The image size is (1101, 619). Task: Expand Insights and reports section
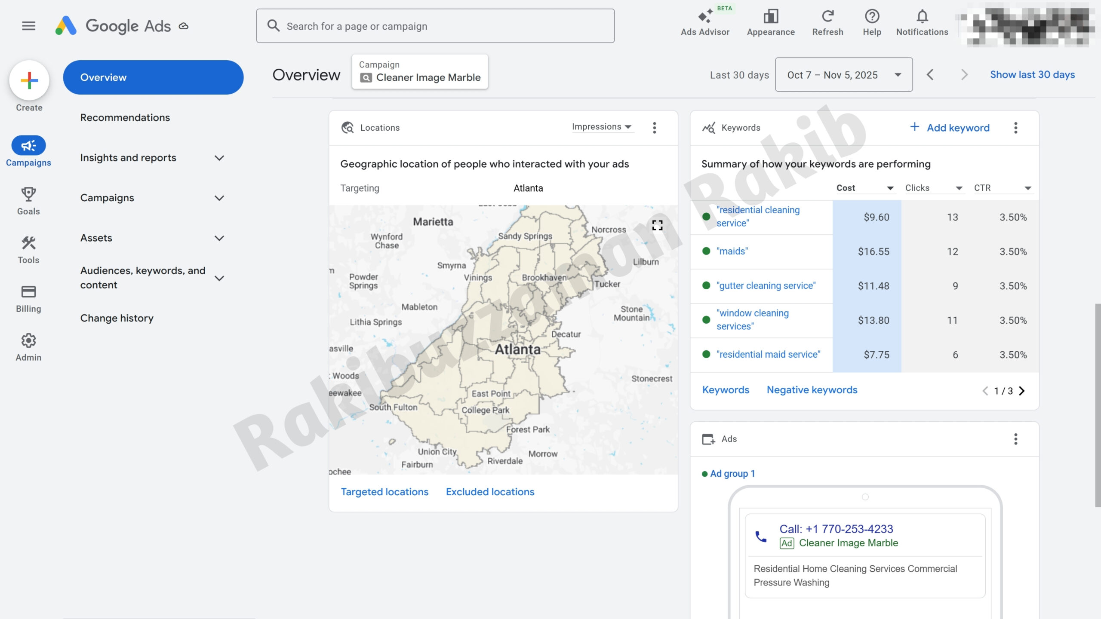pos(219,158)
